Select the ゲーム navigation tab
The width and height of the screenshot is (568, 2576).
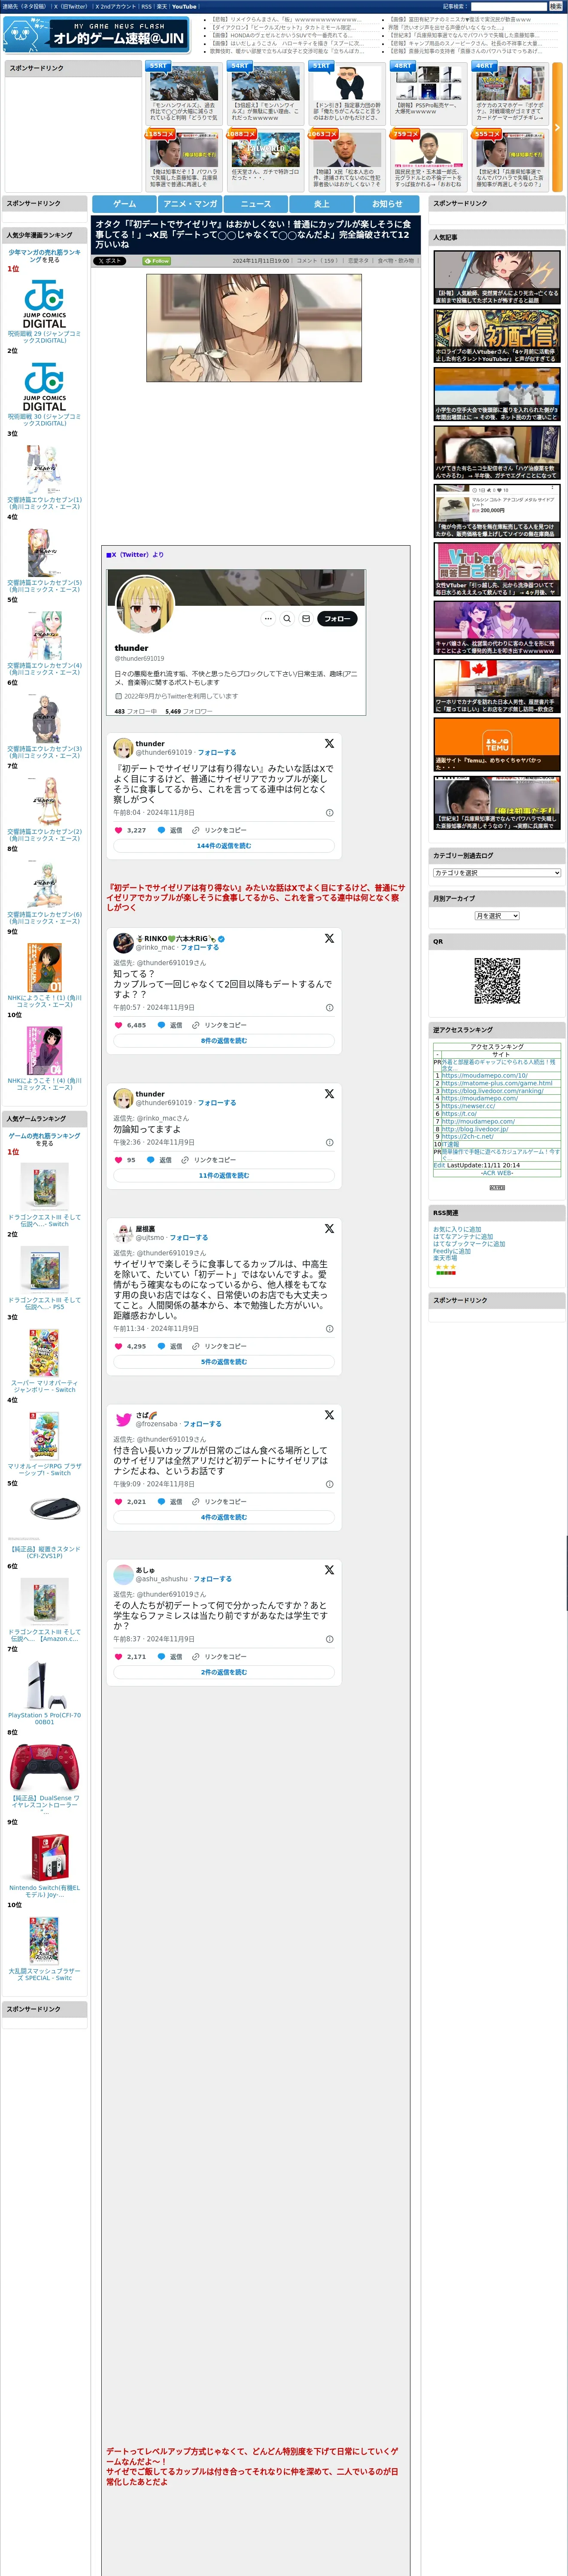tap(124, 204)
